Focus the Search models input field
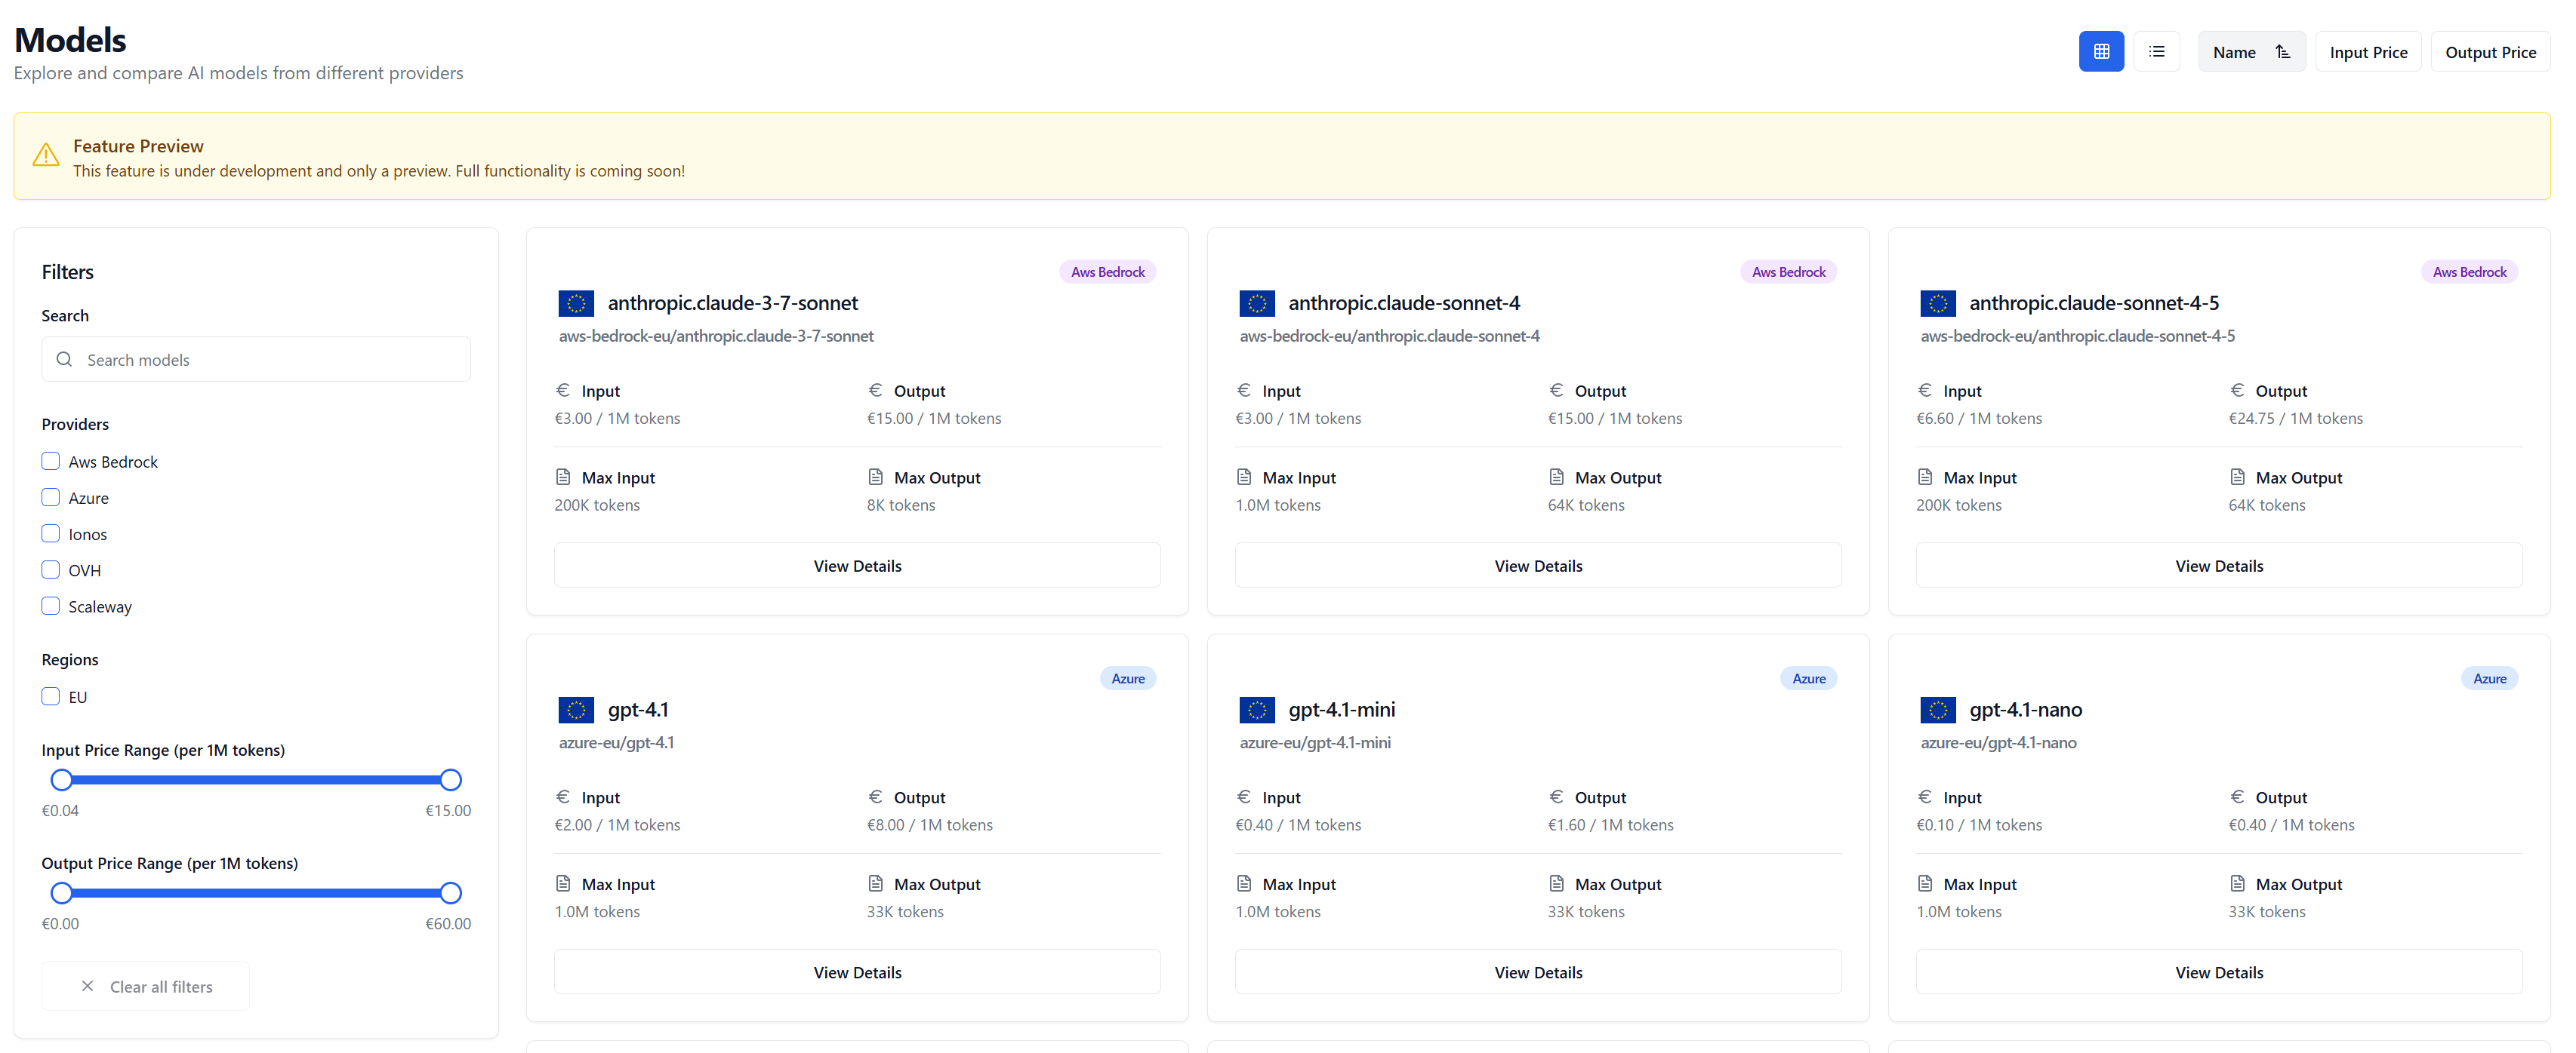The image size is (2576, 1053). point(270,360)
